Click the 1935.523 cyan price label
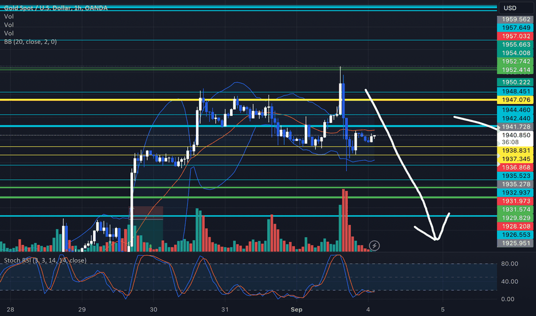 pyautogui.click(x=515, y=176)
